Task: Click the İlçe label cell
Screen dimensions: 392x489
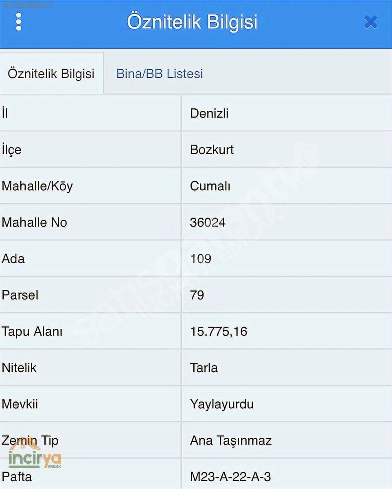Action: (x=90, y=150)
